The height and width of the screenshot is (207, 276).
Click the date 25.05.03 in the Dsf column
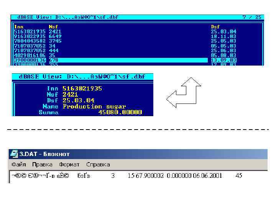tap(223, 41)
